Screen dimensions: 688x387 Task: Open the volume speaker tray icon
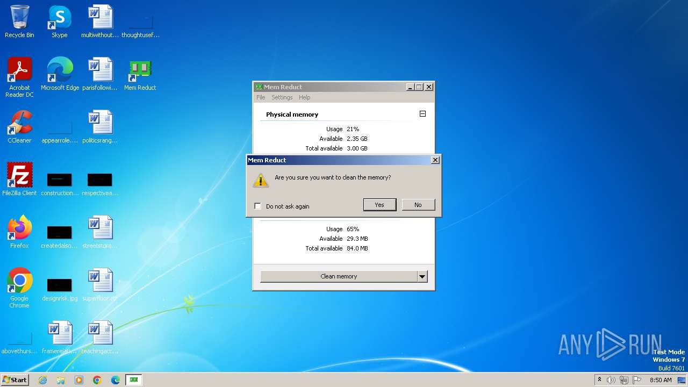[x=611, y=380]
